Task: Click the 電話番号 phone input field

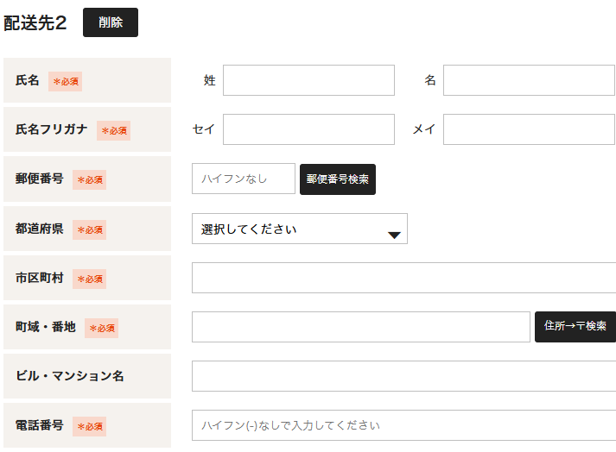Action: point(403,425)
